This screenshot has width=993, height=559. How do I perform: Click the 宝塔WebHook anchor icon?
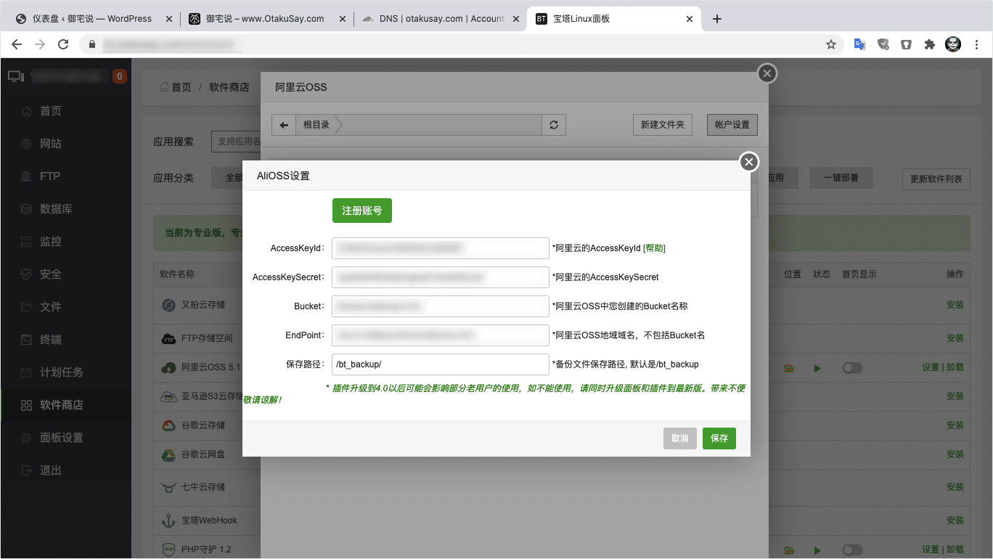point(168,521)
